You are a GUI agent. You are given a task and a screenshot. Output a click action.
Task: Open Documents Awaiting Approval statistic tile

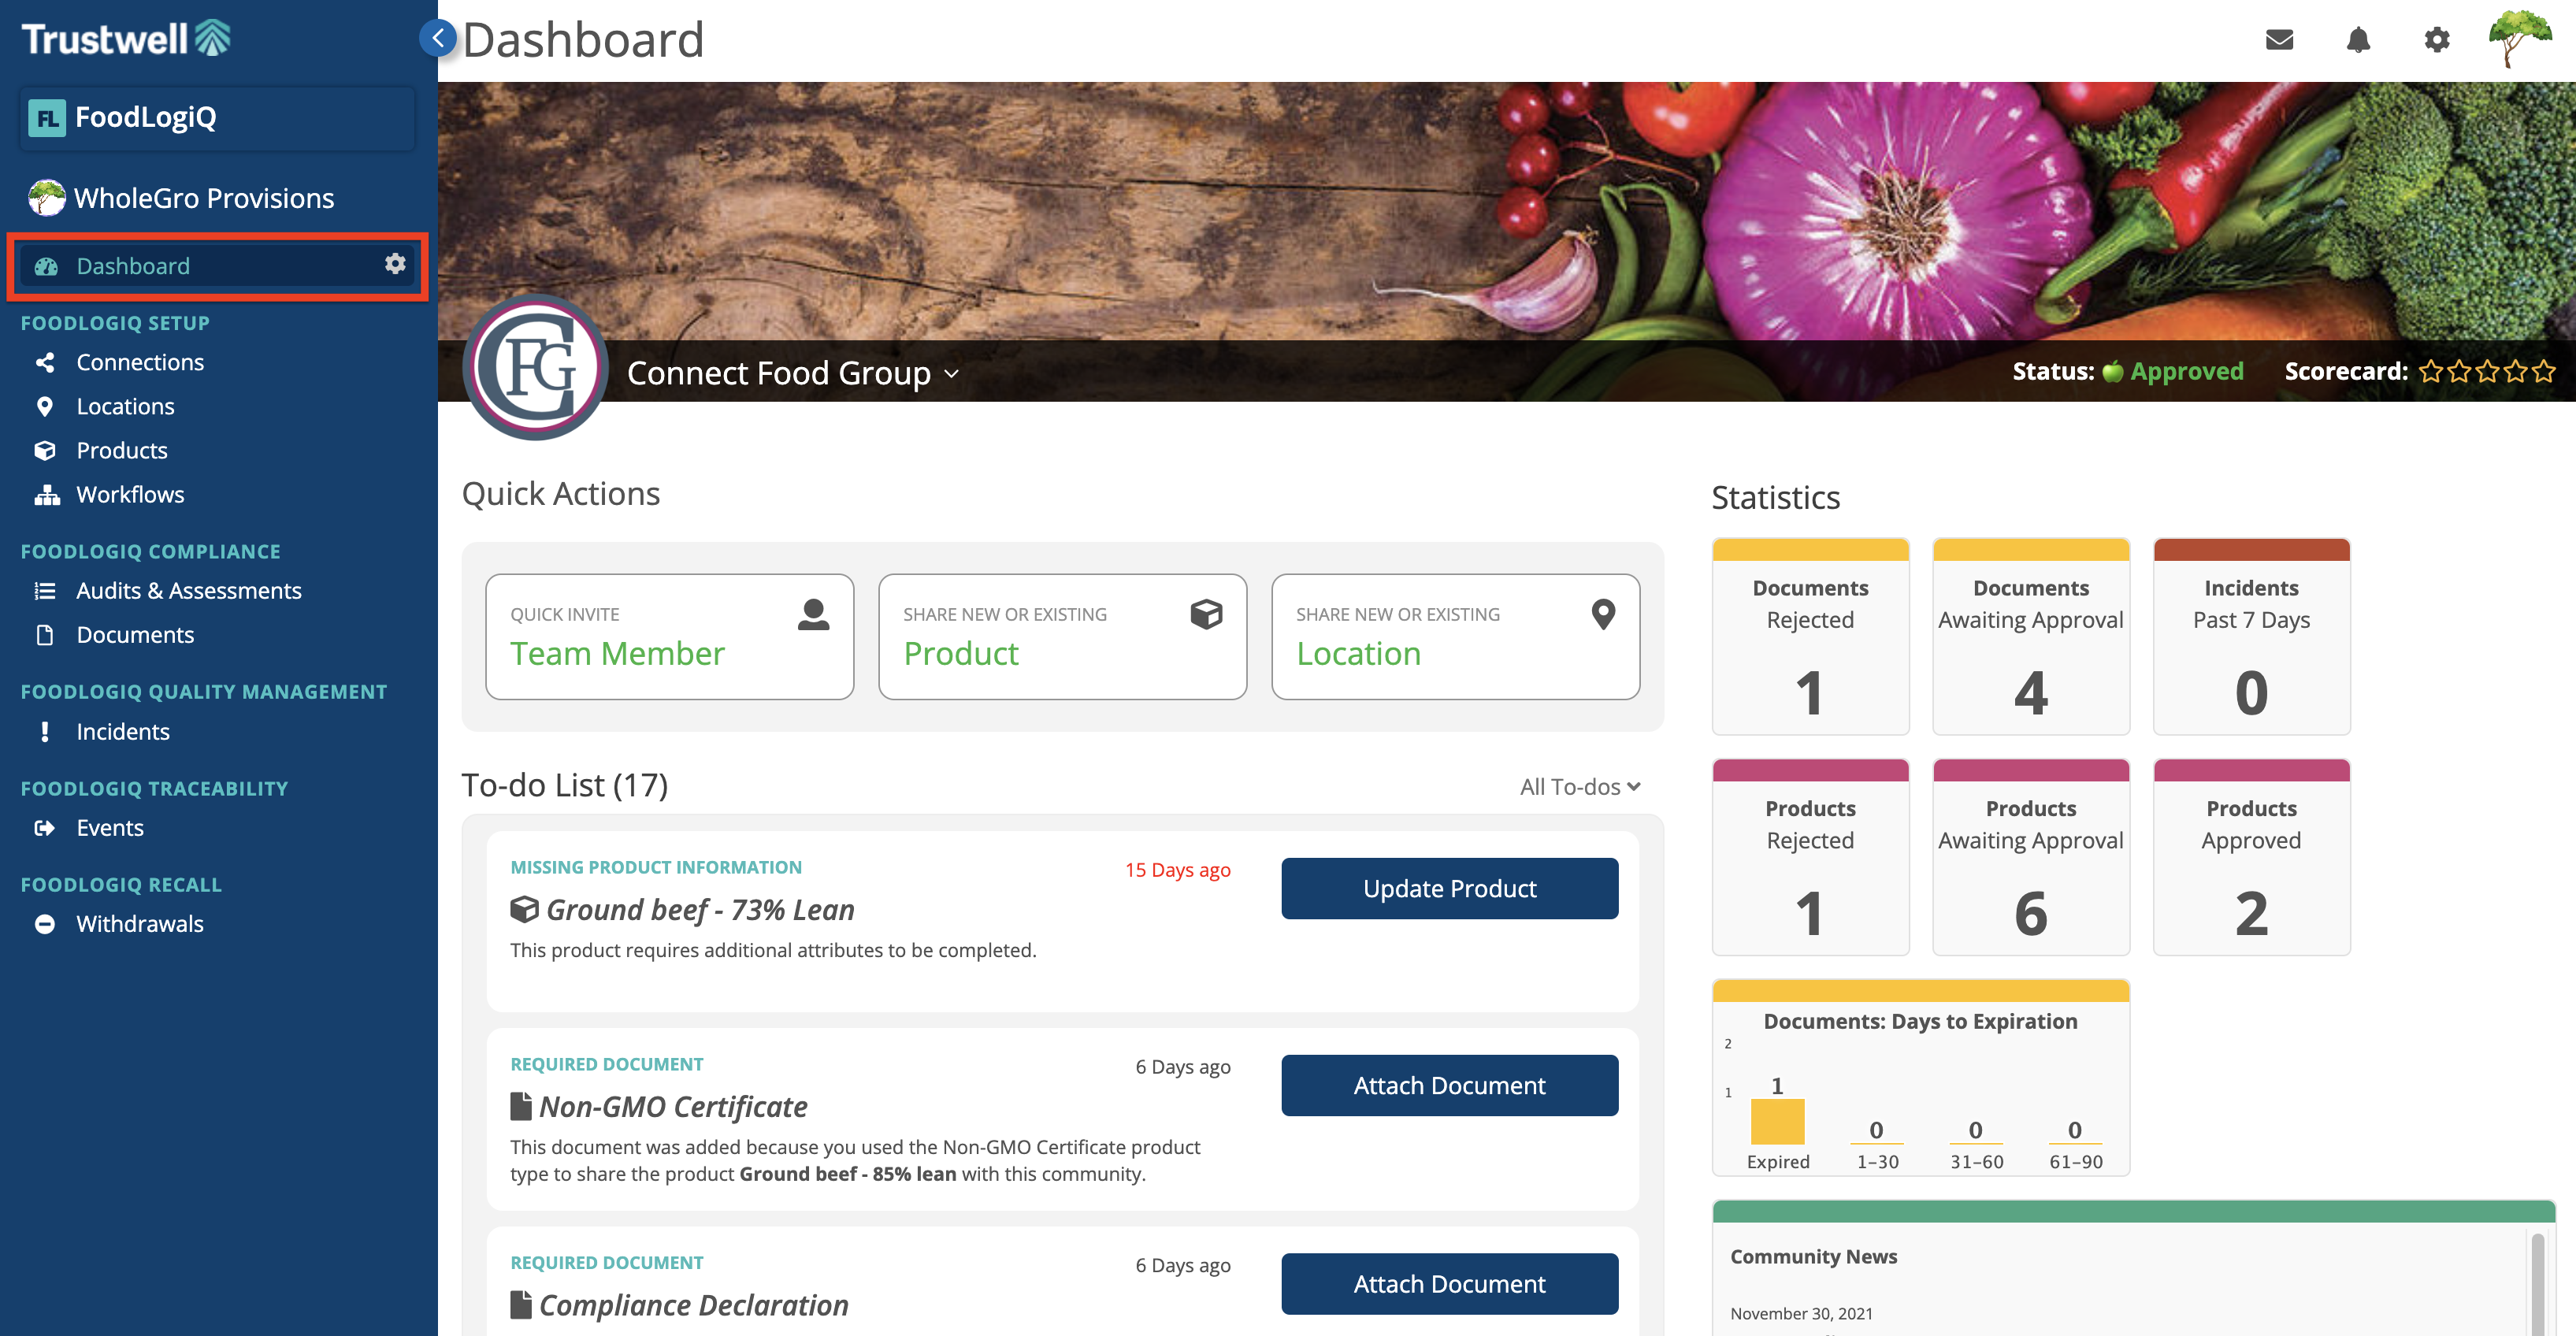coord(2030,636)
